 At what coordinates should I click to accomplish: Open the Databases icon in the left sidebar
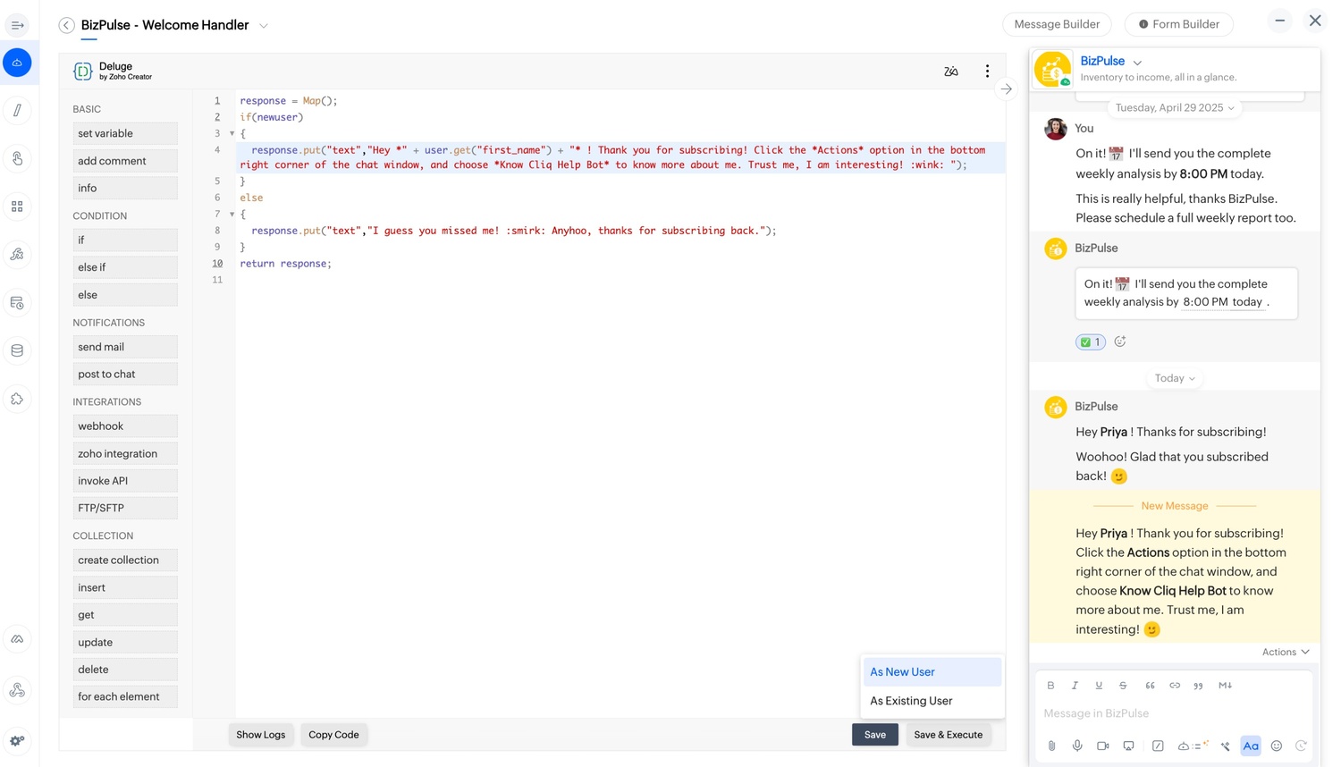pyautogui.click(x=17, y=350)
